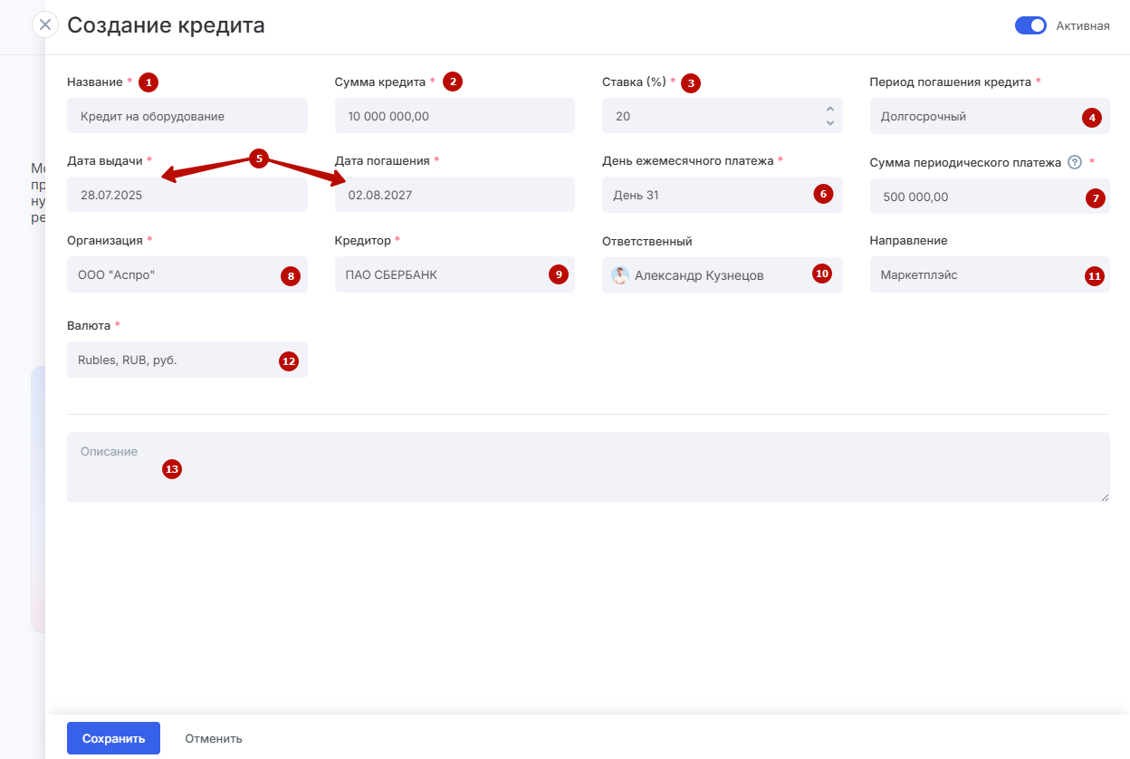This screenshot has height=759, width=1130.
Task: Cancel with the Отменить button
Action: coord(214,738)
